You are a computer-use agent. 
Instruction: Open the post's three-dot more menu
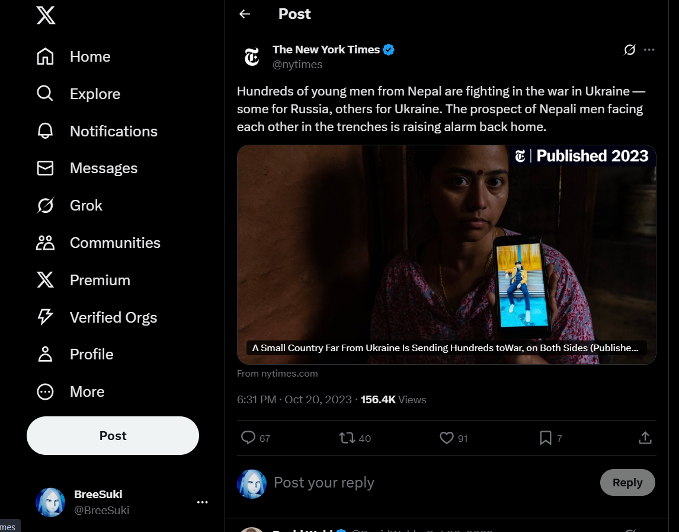tap(649, 50)
